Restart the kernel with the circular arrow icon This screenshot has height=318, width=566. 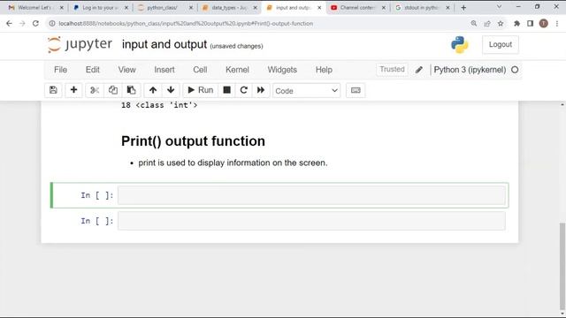tap(244, 90)
